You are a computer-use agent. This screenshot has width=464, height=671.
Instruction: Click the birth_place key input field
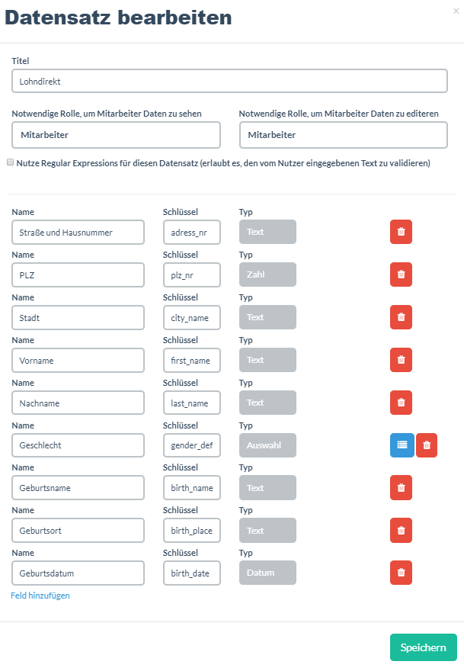(192, 531)
